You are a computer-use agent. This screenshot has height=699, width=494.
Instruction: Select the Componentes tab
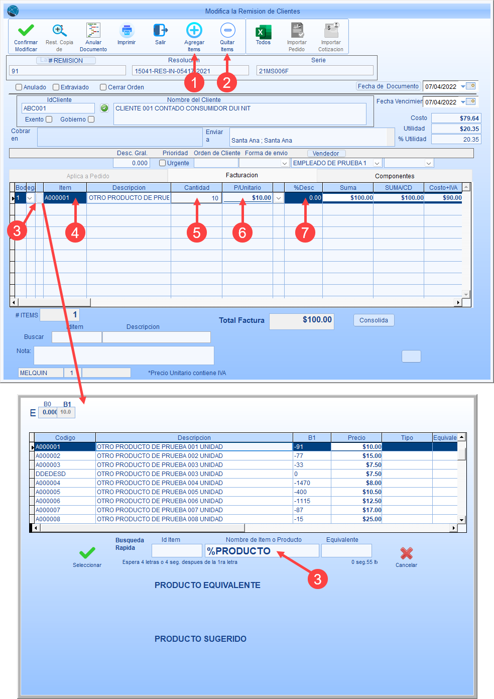click(x=395, y=176)
